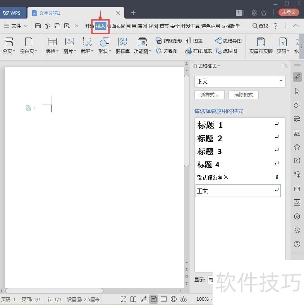Switch to web layout view globe icon

click(174, 299)
